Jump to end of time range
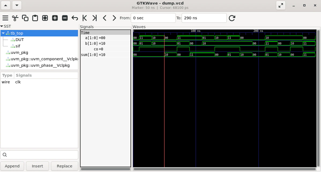 point(94,18)
